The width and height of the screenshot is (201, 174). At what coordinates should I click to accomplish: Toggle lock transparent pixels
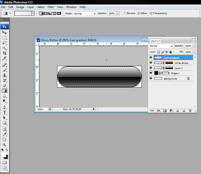coord(159,52)
